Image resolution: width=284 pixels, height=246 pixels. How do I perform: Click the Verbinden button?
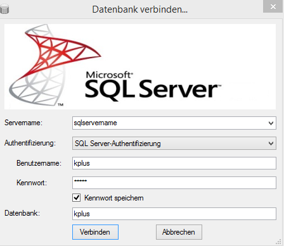pyautogui.click(x=95, y=232)
